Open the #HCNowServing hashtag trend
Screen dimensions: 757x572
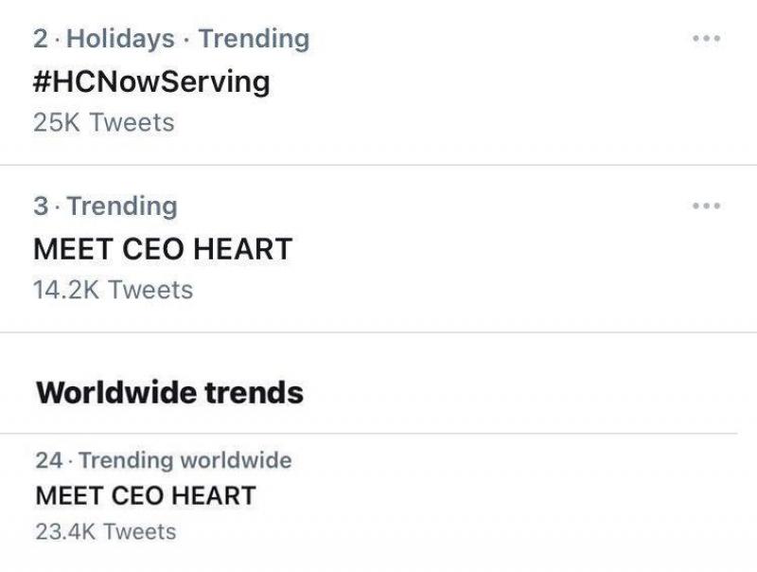[151, 81]
